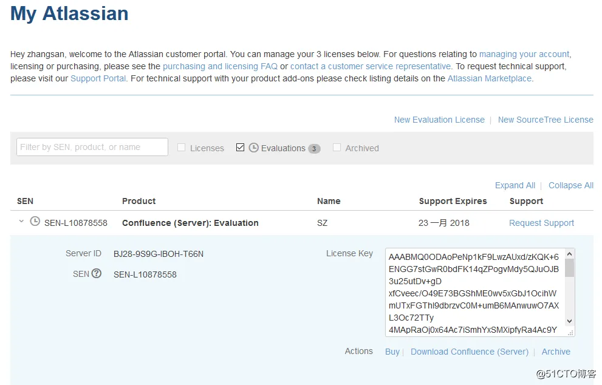The image size is (602, 385).
Task: Click the Evaluations count badge 3
Action: coord(314,149)
